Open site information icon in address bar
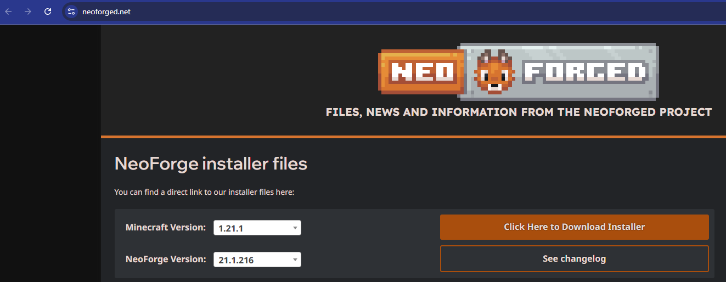The image size is (726, 282). (x=71, y=12)
